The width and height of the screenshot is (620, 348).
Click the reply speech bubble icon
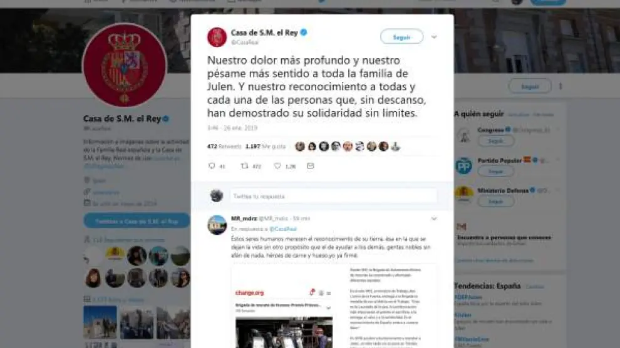pyautogui.click(x=212, y=166)
